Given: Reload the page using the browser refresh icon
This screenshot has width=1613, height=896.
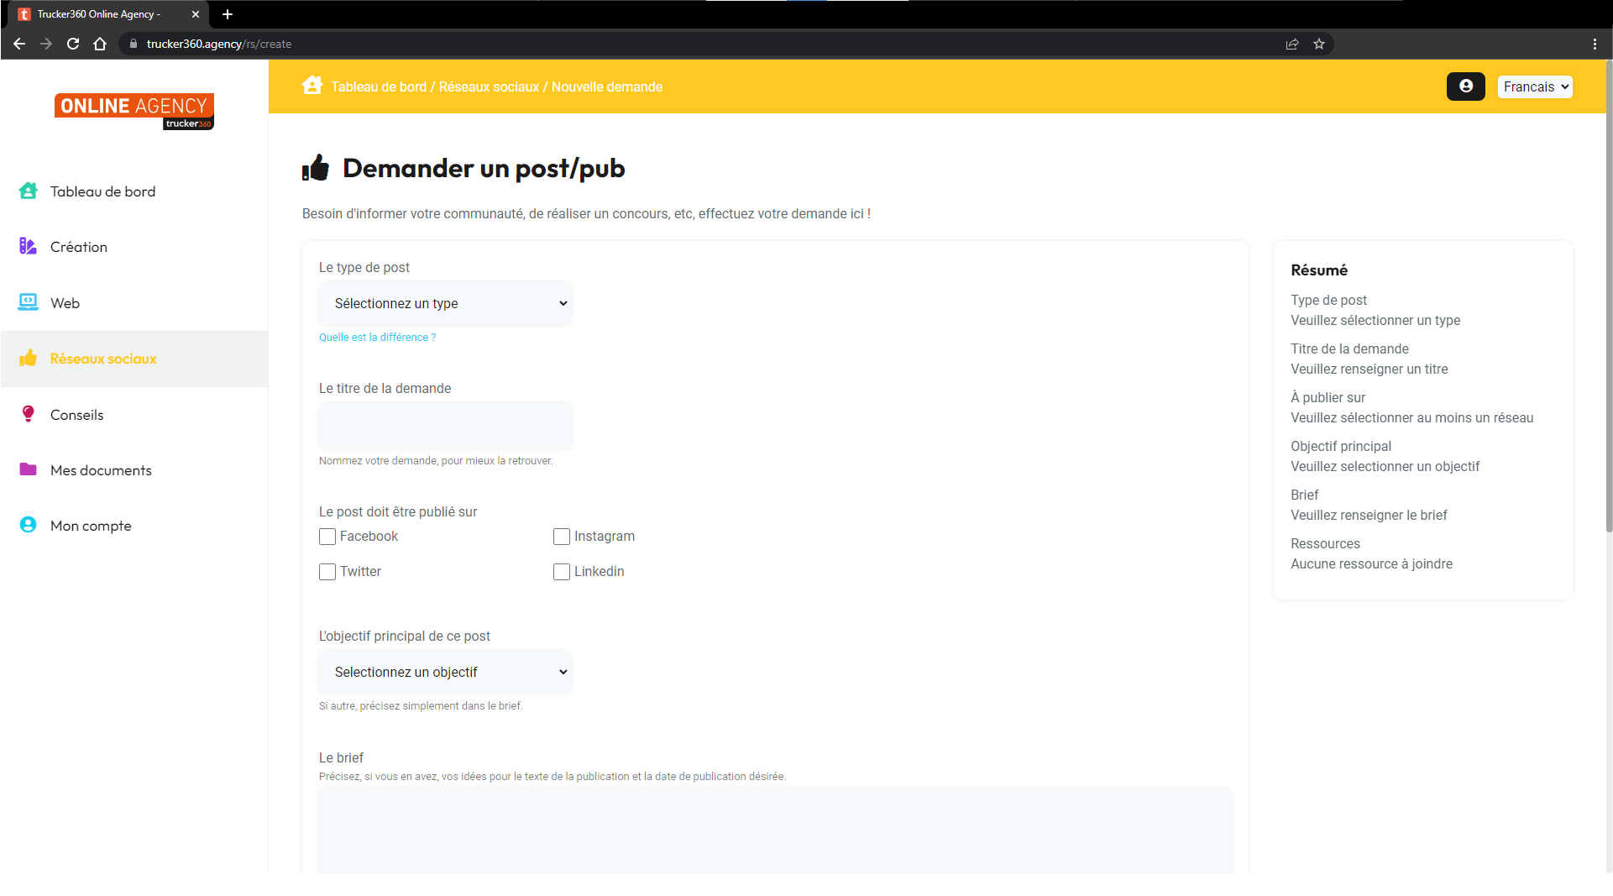Looking at the screenshot, I should point(73,44).
